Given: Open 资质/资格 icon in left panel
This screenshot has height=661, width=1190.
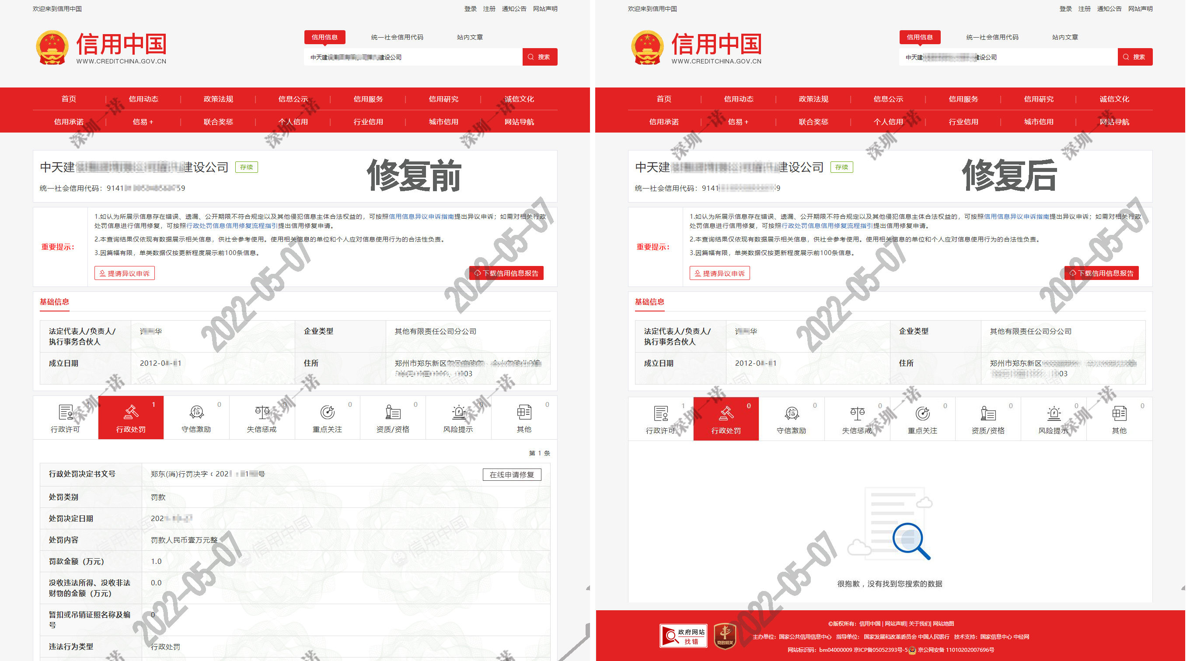Looking at the screenshot, I should click(393, 412).
